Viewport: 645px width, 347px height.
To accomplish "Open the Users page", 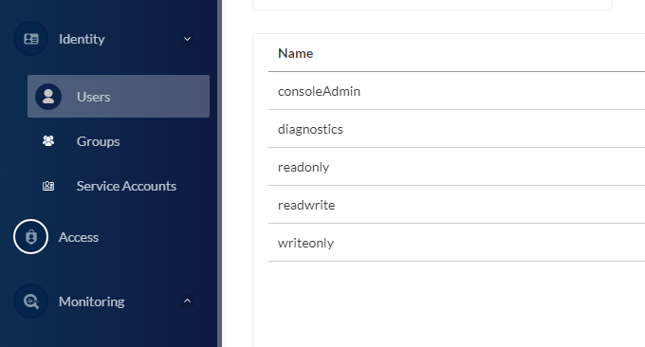I will [x=119, y=96].
